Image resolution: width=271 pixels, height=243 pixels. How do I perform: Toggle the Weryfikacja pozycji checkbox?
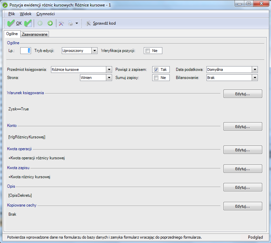[147, 51]
